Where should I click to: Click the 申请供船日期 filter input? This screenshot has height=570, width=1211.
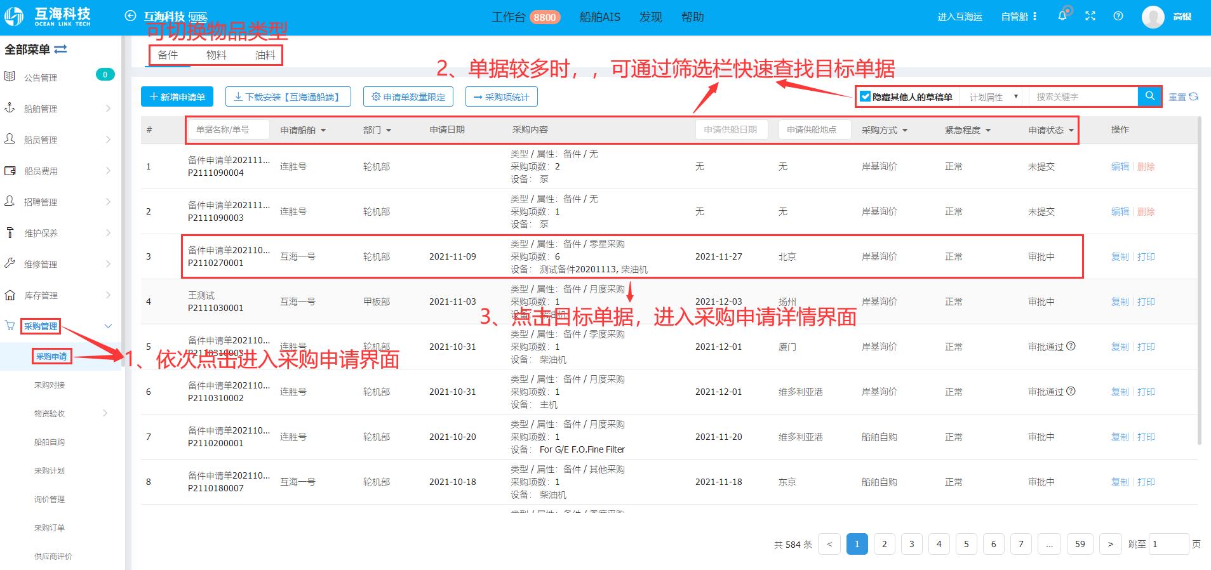click(x=732, y=129)
